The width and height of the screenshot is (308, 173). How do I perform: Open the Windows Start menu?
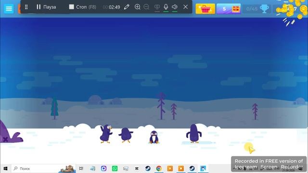click(x=5, y=169)
